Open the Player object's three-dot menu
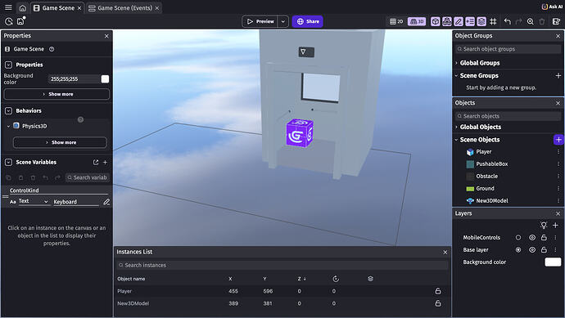The image size is (565, 318). pyautogui.click(x=558, y=152)
